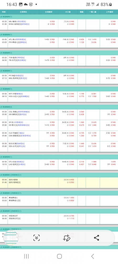Tap the battery icon in status bar
This screenshot has height=264, width=118.
(x=110, y=4)
